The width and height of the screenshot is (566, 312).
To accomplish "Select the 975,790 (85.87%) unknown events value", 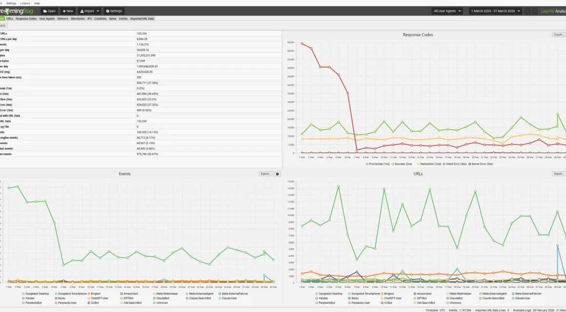I will pos(147,154).
